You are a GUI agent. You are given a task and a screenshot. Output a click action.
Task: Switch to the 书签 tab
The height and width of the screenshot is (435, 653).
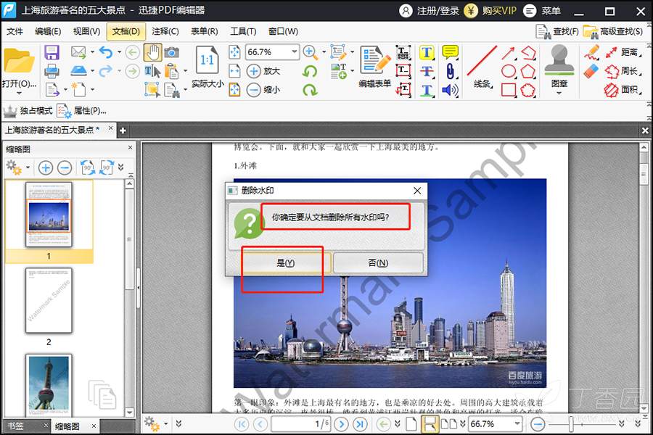(16, 426)
